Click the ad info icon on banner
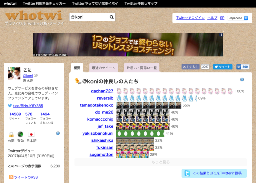The height and width of the screenshot is (183, 256). click(x=221, y=34)
